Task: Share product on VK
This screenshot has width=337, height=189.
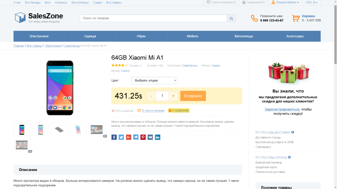Action: pos(150,137)
